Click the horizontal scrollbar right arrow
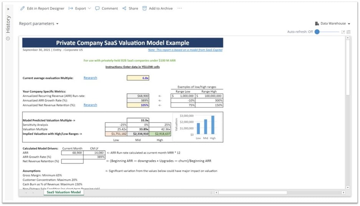The width and height of the screenshot is (360, 206). pyautogui.click(x=343, y=193)
